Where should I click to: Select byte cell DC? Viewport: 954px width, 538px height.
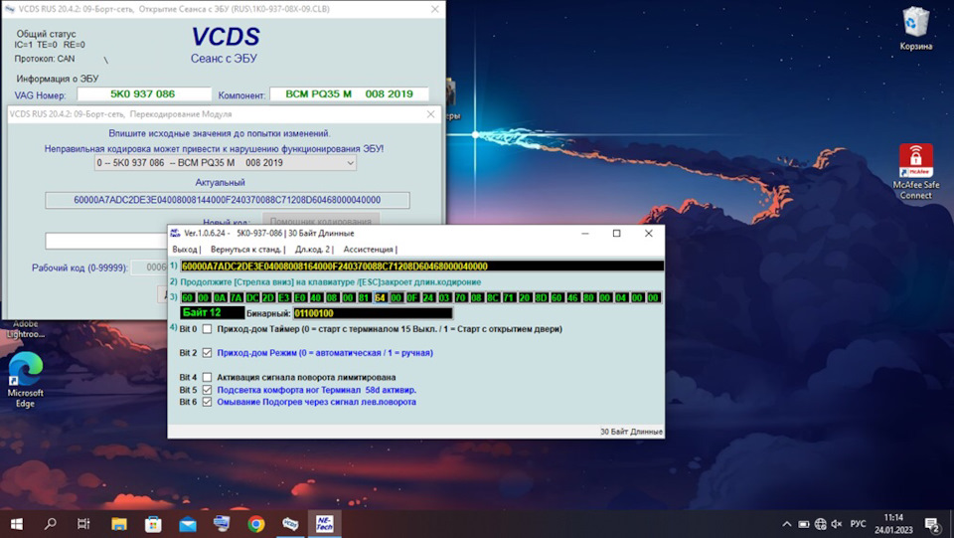click(x=251, y=297)
